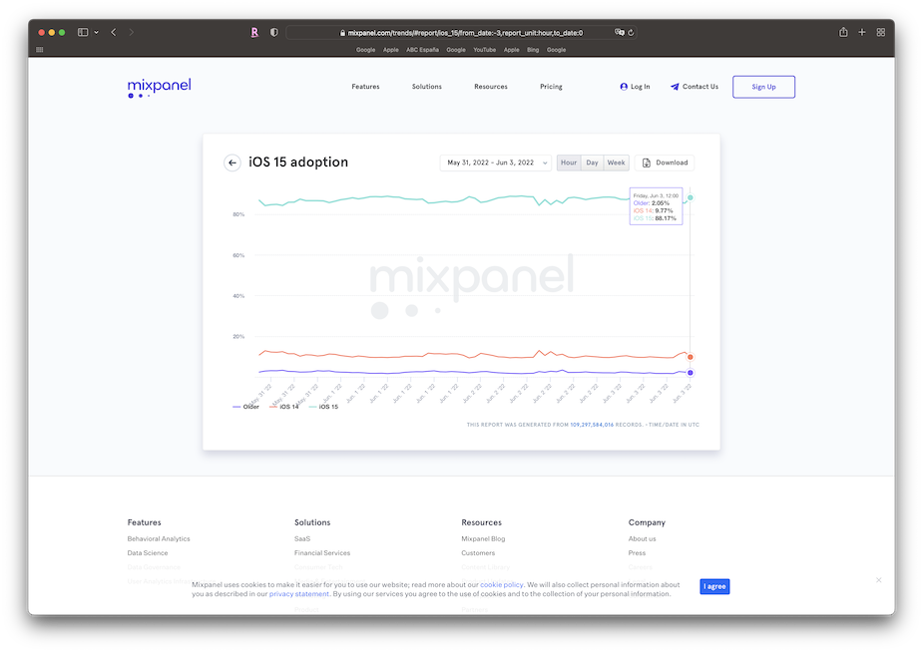Switch to the Day granularity tab

coord(592,163)
